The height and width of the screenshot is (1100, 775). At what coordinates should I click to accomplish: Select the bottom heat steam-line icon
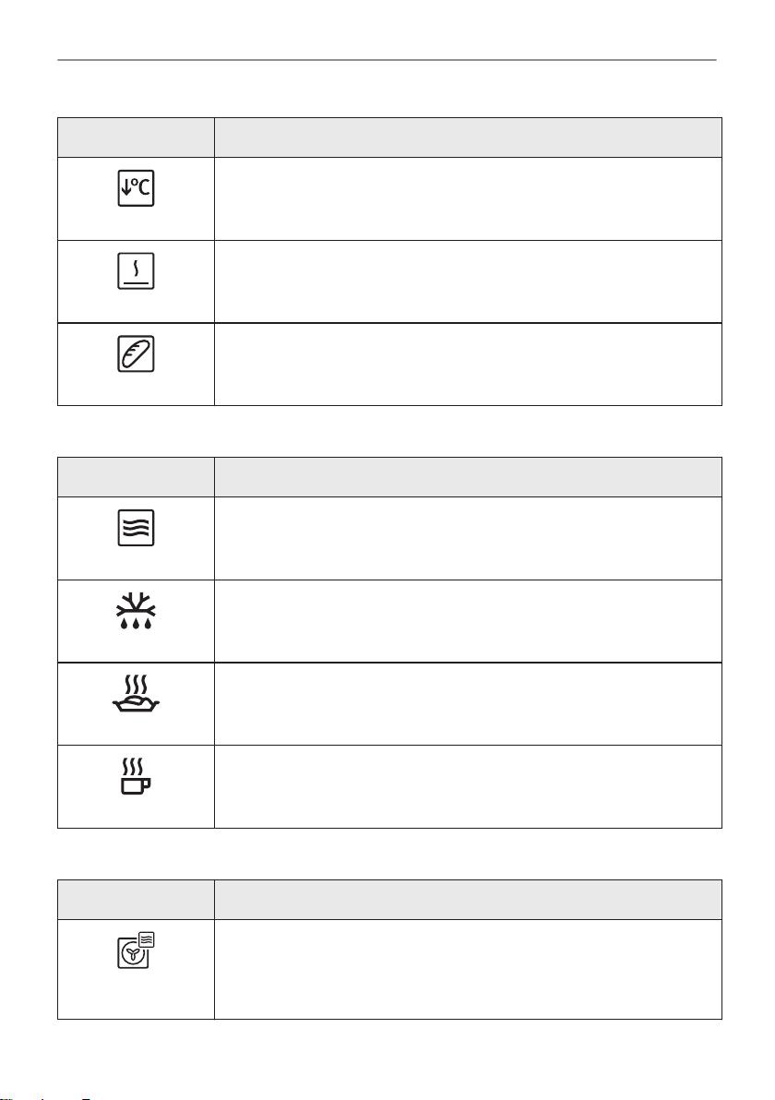click(x=136, y=270)
